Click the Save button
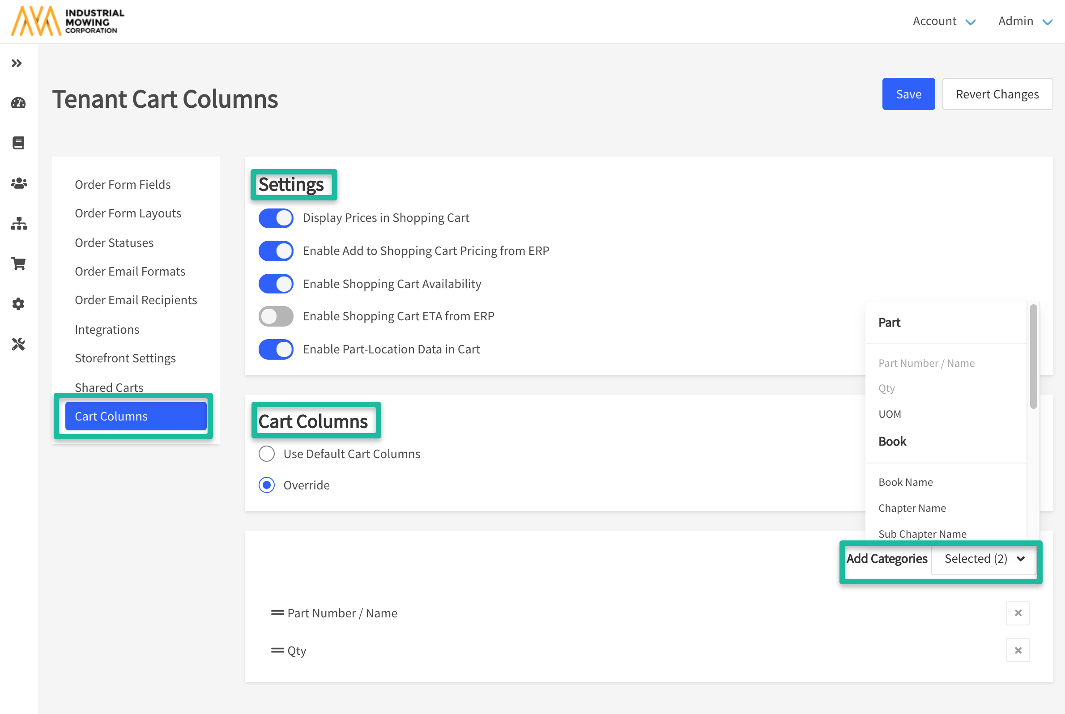The image size is (1065, 714). (x=908, y=94)
